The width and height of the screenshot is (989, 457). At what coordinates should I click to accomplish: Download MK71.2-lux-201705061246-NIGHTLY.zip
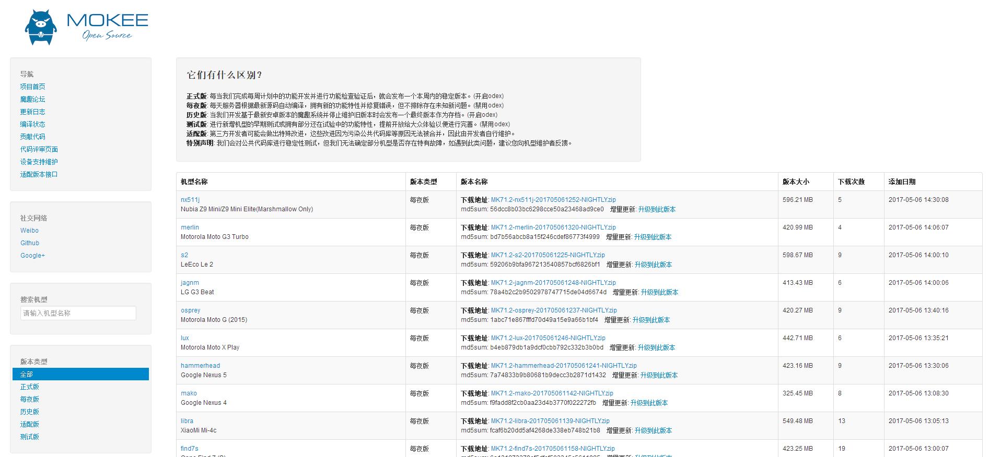[x=548, y=338]
